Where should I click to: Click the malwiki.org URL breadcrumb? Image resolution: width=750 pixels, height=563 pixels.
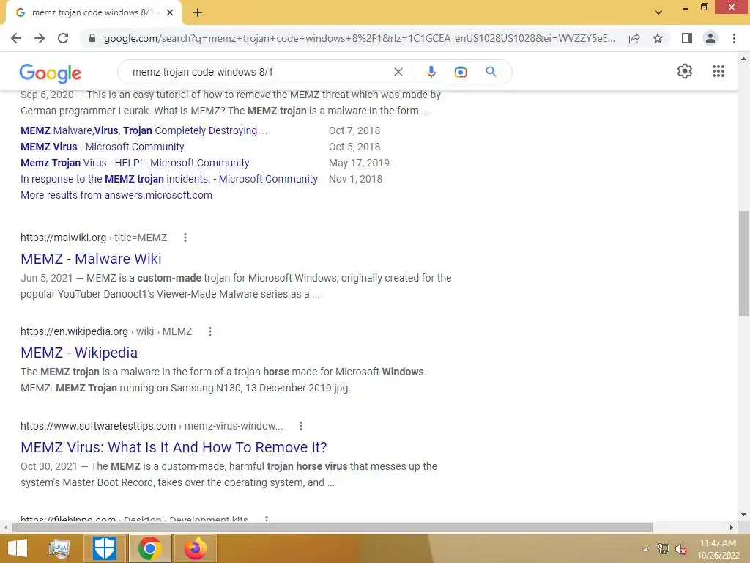click(x=94, y=238)
